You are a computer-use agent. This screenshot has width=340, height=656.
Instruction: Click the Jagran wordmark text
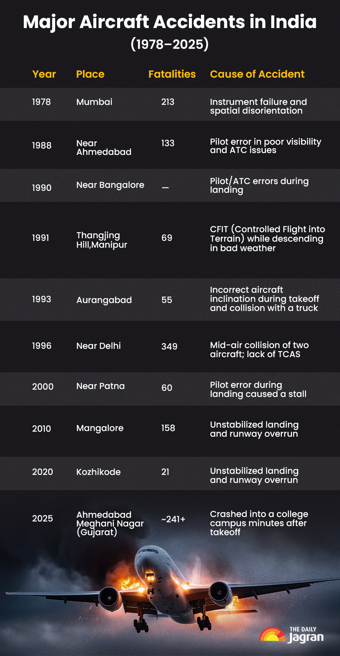(x=306, y=638)
